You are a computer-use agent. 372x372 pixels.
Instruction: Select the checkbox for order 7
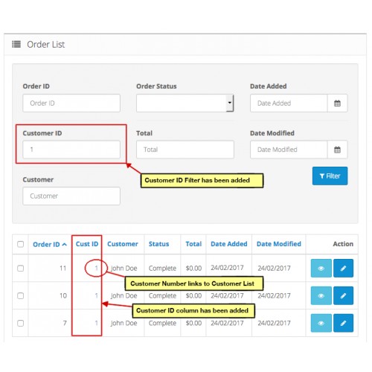coord(21,323)
